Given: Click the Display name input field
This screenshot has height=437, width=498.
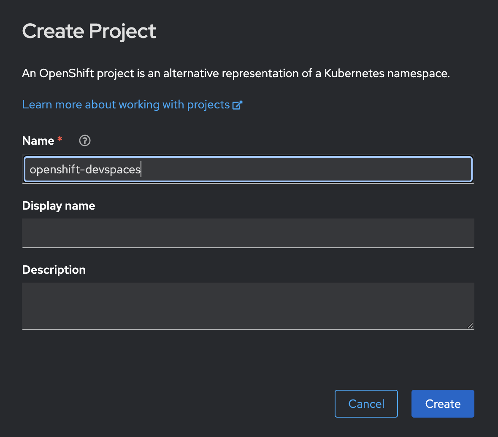Looking at the screenshot, I should [248, 233].
